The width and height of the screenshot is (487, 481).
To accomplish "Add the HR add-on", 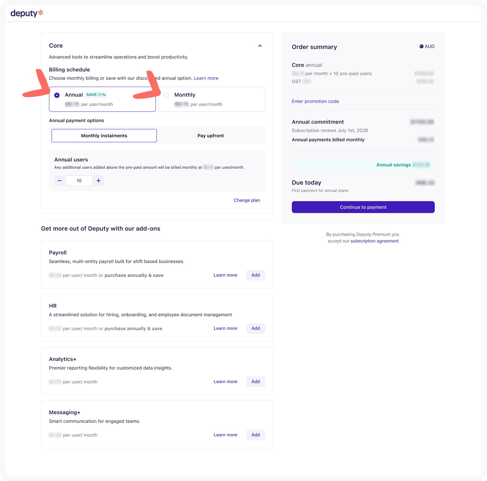I will click(255, 328).
